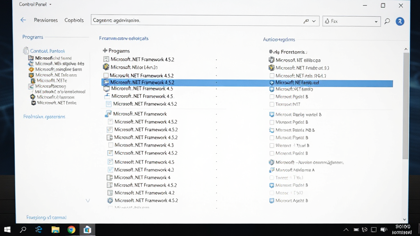Open the 'Fuasiorg si comal' link

tap(46, 217)
